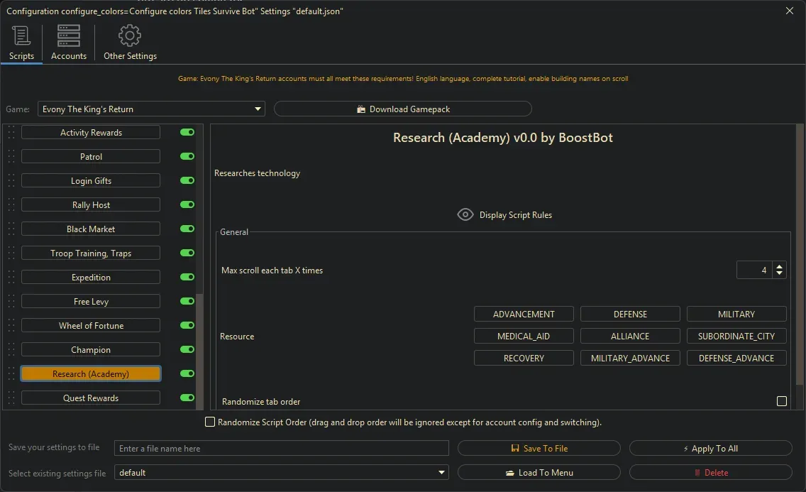This screenshot has width=806, height=492.
Task: Click the MILITARY_ADVANCE resource button
Action: tap(630, 358)
